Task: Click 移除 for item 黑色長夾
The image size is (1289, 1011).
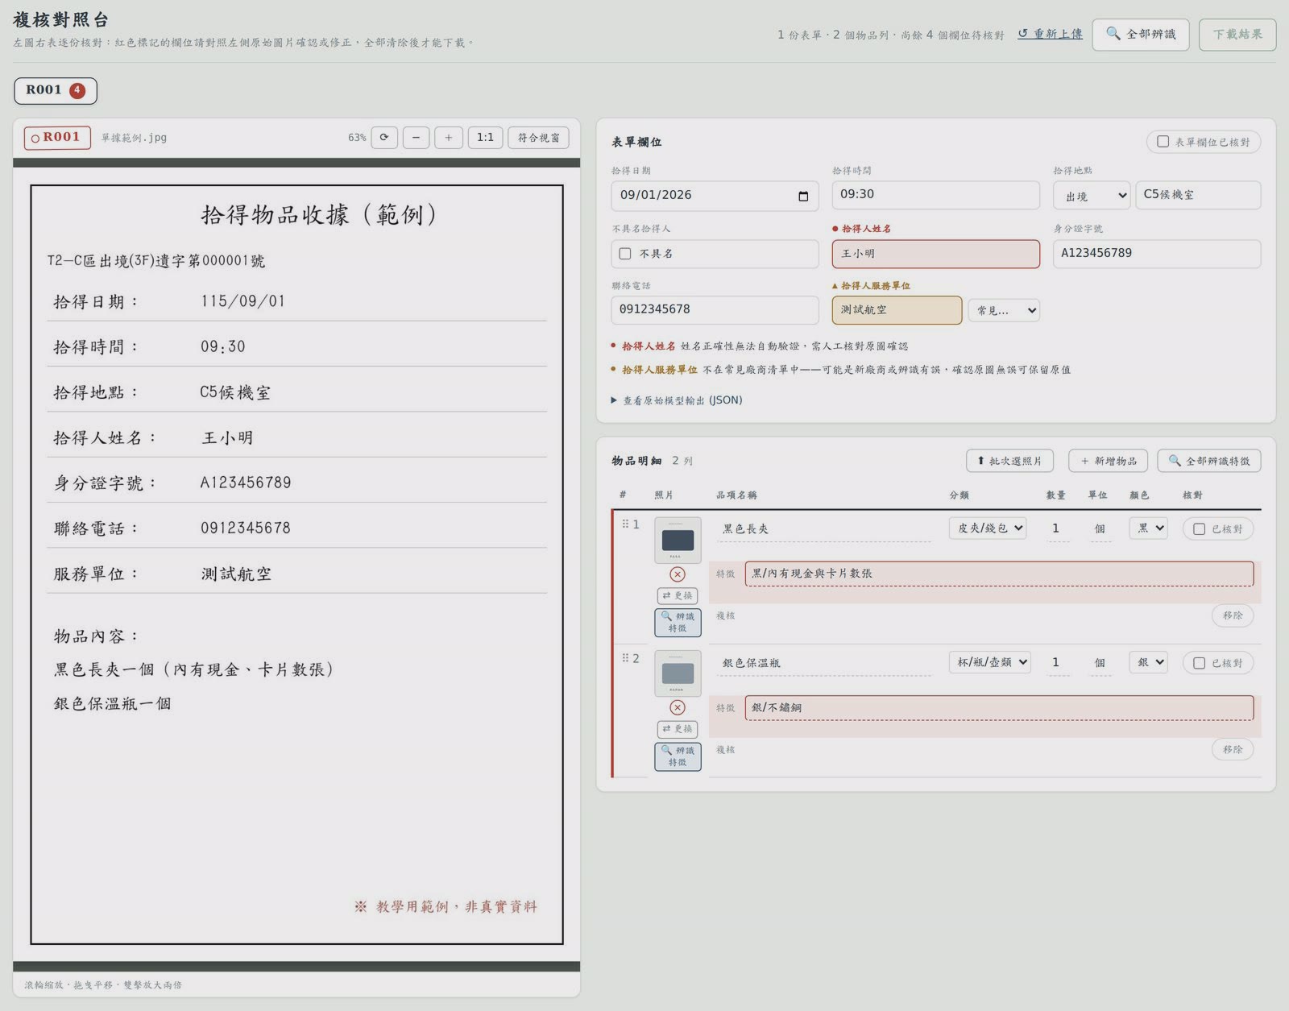Action: click(1233, 615)
